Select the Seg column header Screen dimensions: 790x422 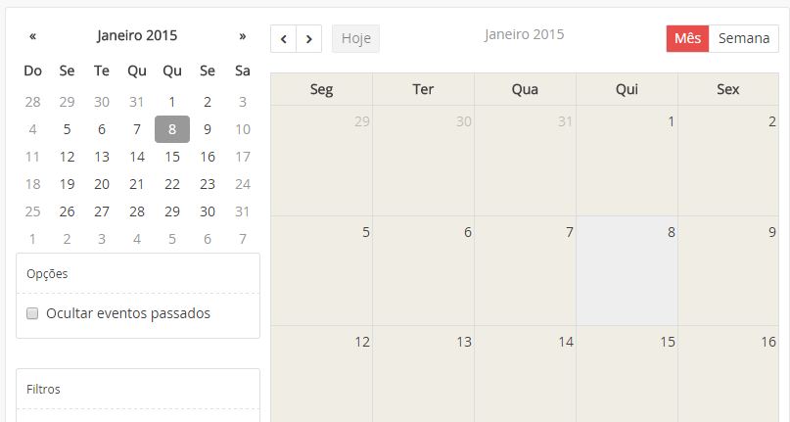(x=321, y=89)
